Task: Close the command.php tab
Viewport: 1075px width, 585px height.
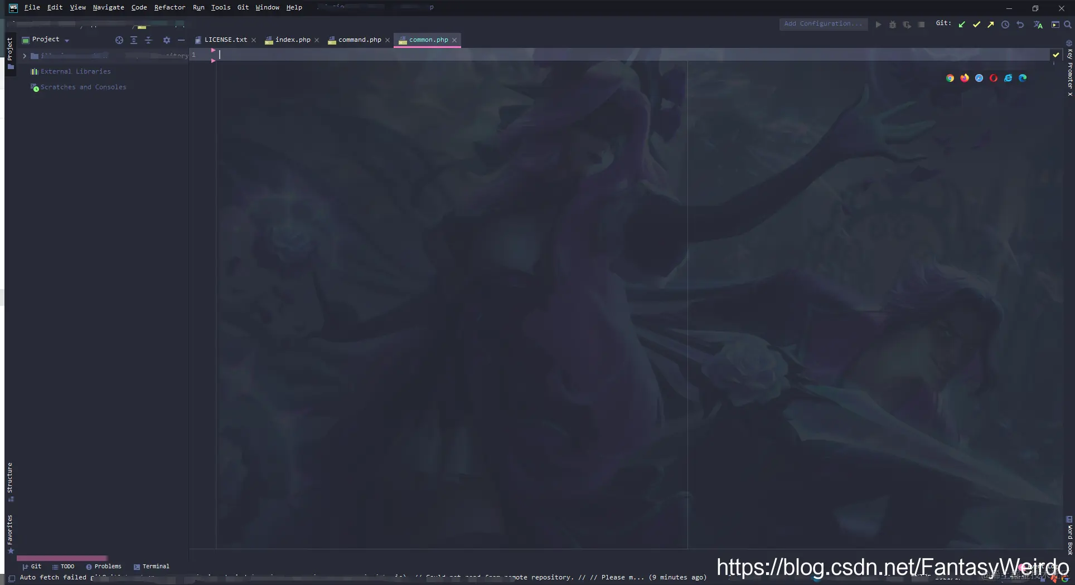Action: [388, 40]
